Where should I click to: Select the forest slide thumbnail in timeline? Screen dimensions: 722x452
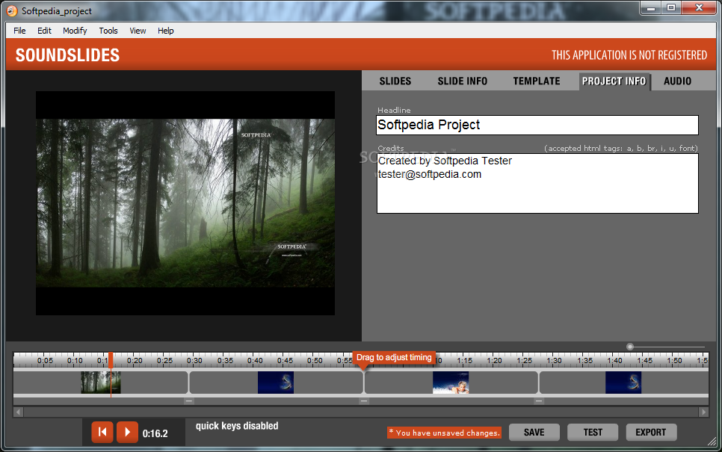101,383
